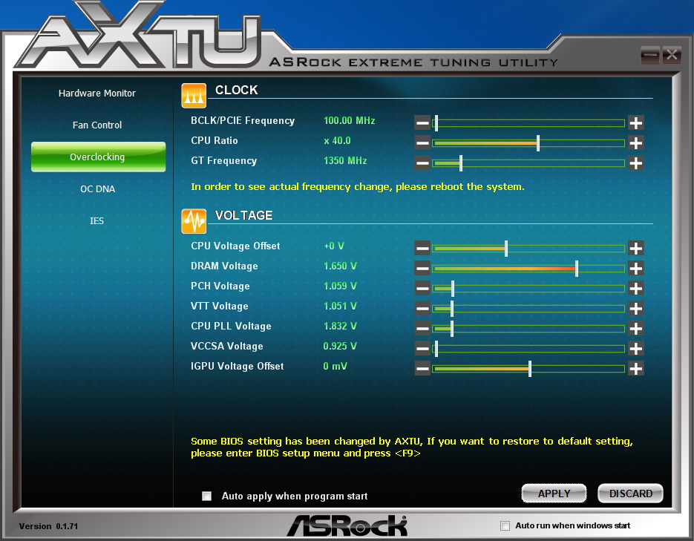694x541 pixels.
Task: Decrease VCCSA Voltage with minus button
Action: coord(422,348)
